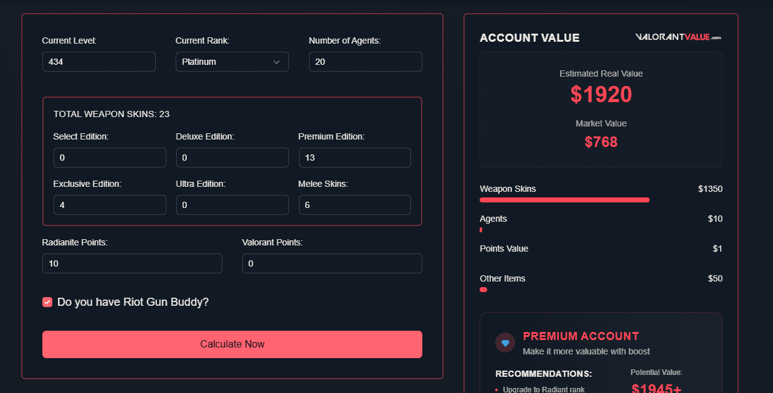The image size is (773, 393).
Task: Click the Select Edition skins field
Action: click(110, 158)
